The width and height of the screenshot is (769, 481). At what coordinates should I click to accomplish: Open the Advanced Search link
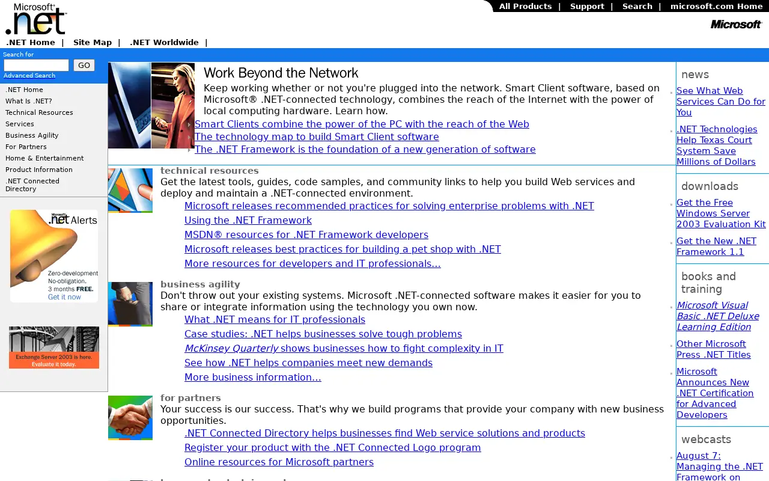[x=29, y=76]
